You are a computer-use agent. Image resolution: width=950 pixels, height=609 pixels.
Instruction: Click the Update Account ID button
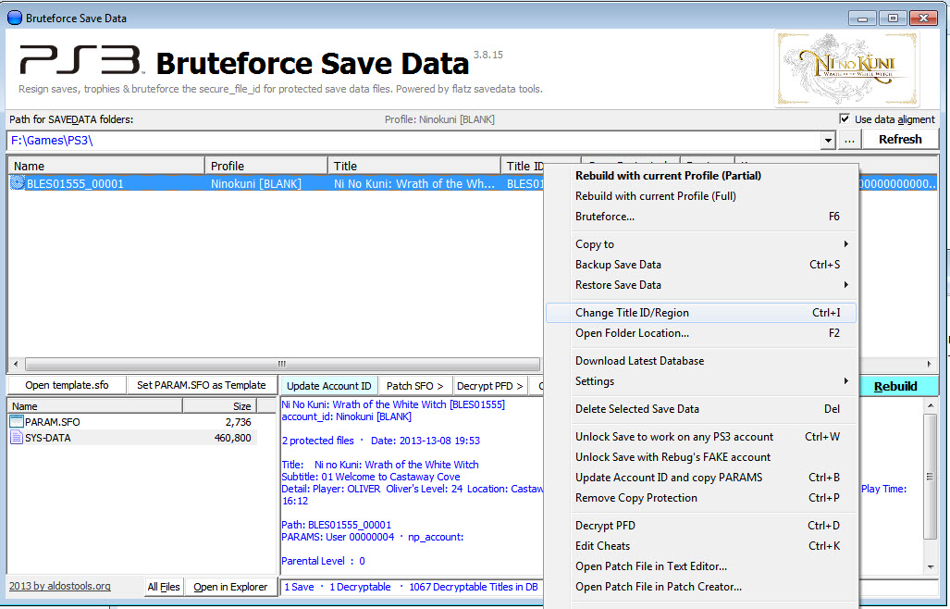pos(329,386)
